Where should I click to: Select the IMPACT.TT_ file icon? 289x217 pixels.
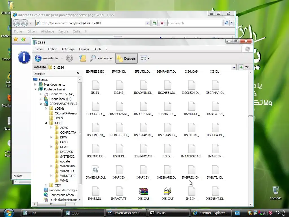point(120,191)
